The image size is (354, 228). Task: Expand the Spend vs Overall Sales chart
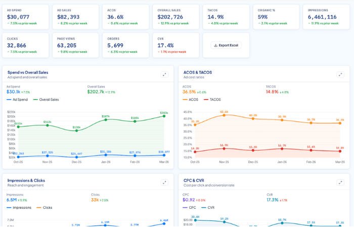click(x=164, y=74)
